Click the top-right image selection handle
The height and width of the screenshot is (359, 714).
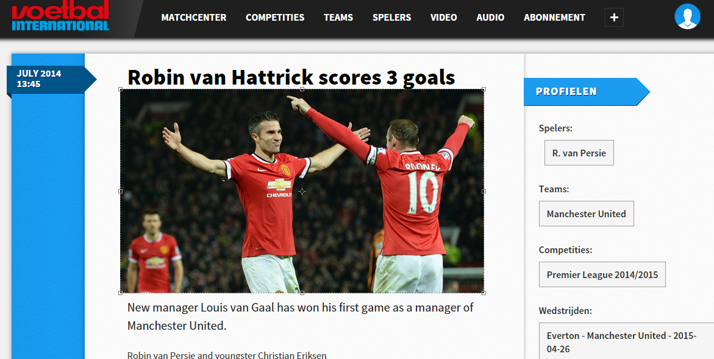484,89
